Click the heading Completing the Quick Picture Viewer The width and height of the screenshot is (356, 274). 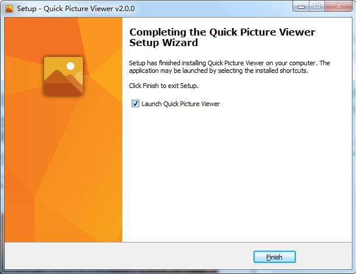pos(222,32)
